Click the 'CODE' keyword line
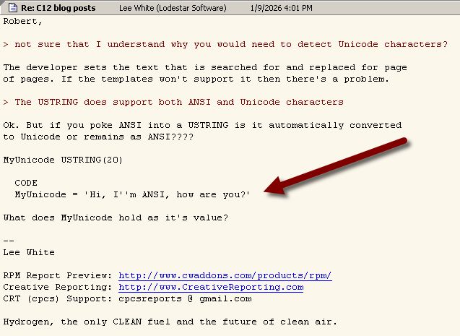This screenshot has width=460, height=336. [26, 183]
